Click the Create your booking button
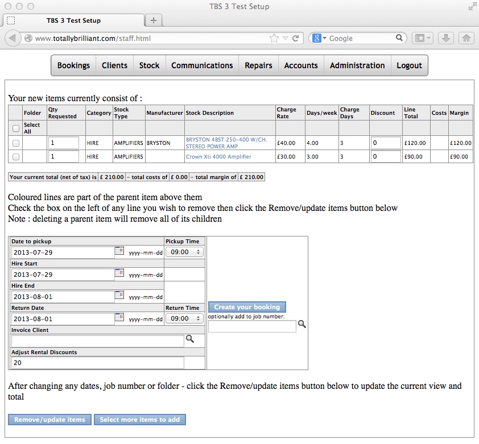This screenshot has height=444, width=479. (247, 307)
